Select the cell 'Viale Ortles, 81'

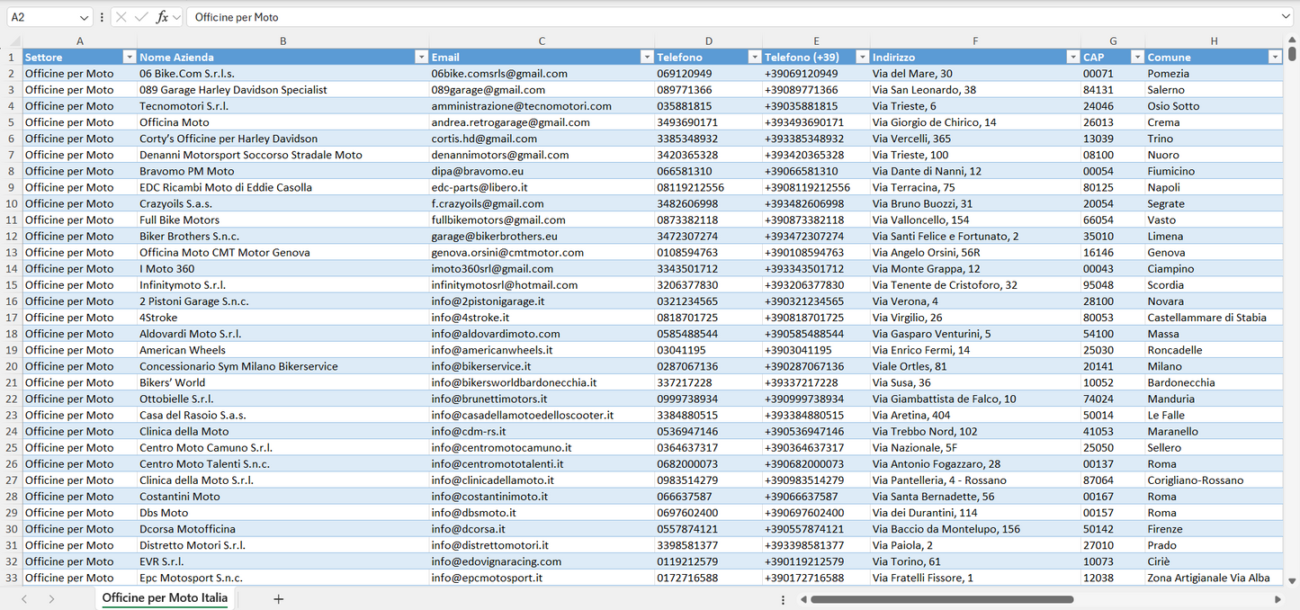tap(975, 366)
